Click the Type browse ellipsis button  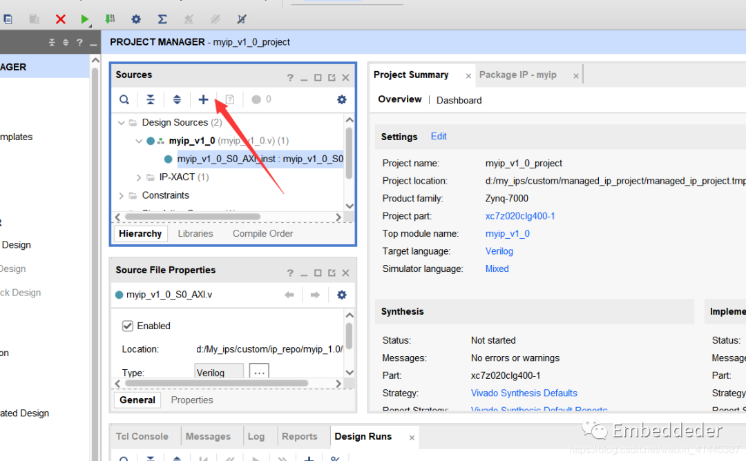coord(259,373)
